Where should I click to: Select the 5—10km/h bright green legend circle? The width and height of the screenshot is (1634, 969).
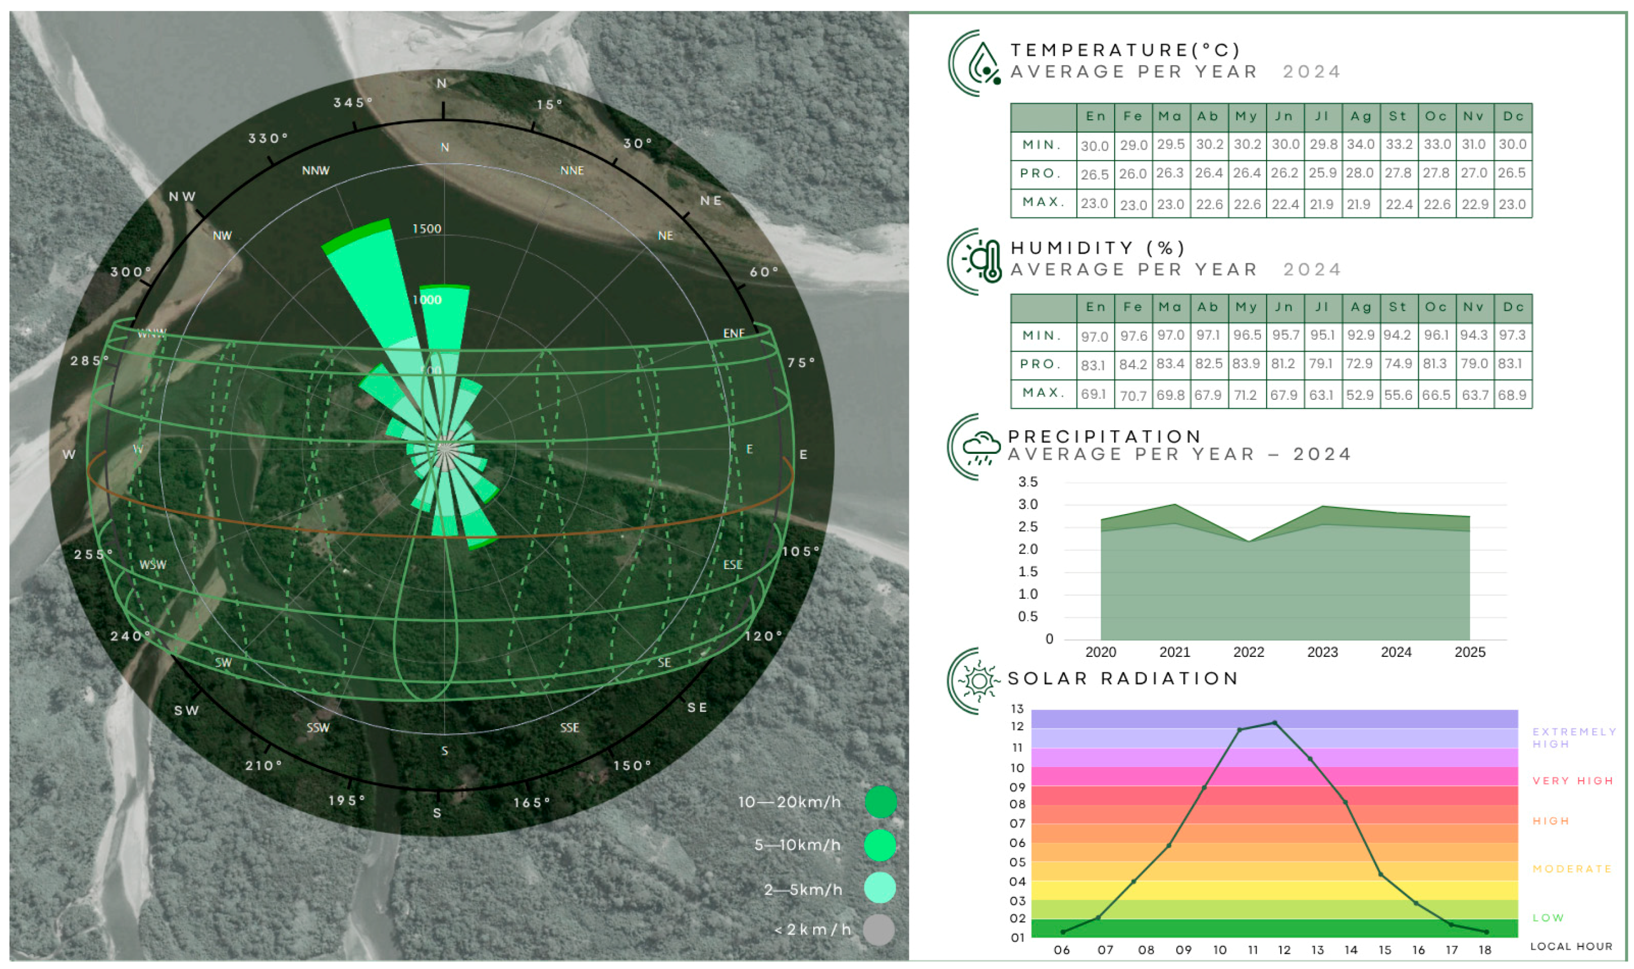click(879, 845)
